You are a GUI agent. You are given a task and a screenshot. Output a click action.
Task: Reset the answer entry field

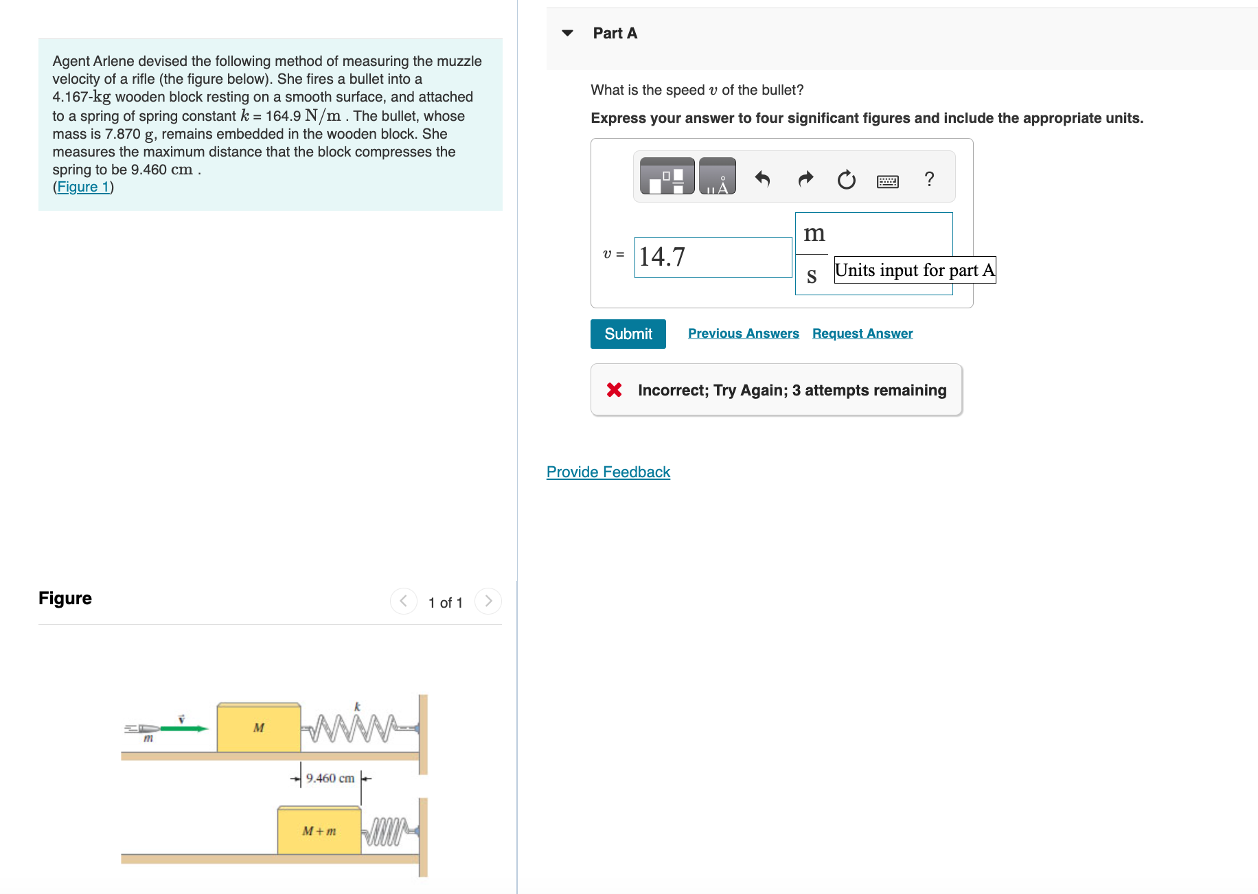pyautogui.click(x=846, y=179)
